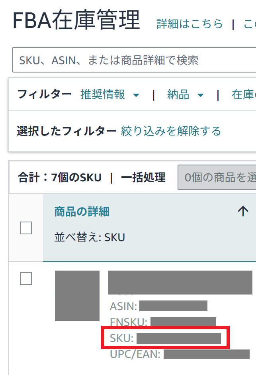Click the ascending sort arrow icon
The image size is (256, 375).
click(x=242, y=212)
